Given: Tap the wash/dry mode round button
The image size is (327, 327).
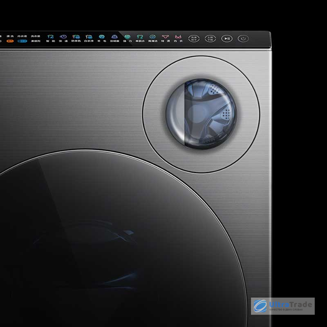Looking at the screenshot, I should click(194, 38).
